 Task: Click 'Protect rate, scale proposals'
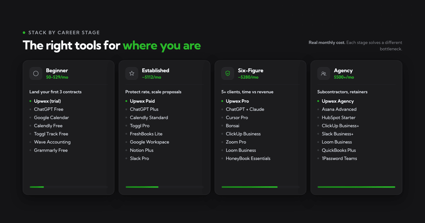[153, 92]
